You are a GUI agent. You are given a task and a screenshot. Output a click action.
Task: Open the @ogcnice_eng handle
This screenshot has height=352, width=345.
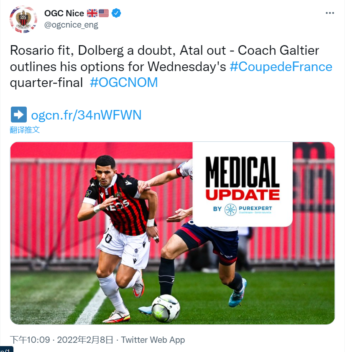[x=71, y=25]
